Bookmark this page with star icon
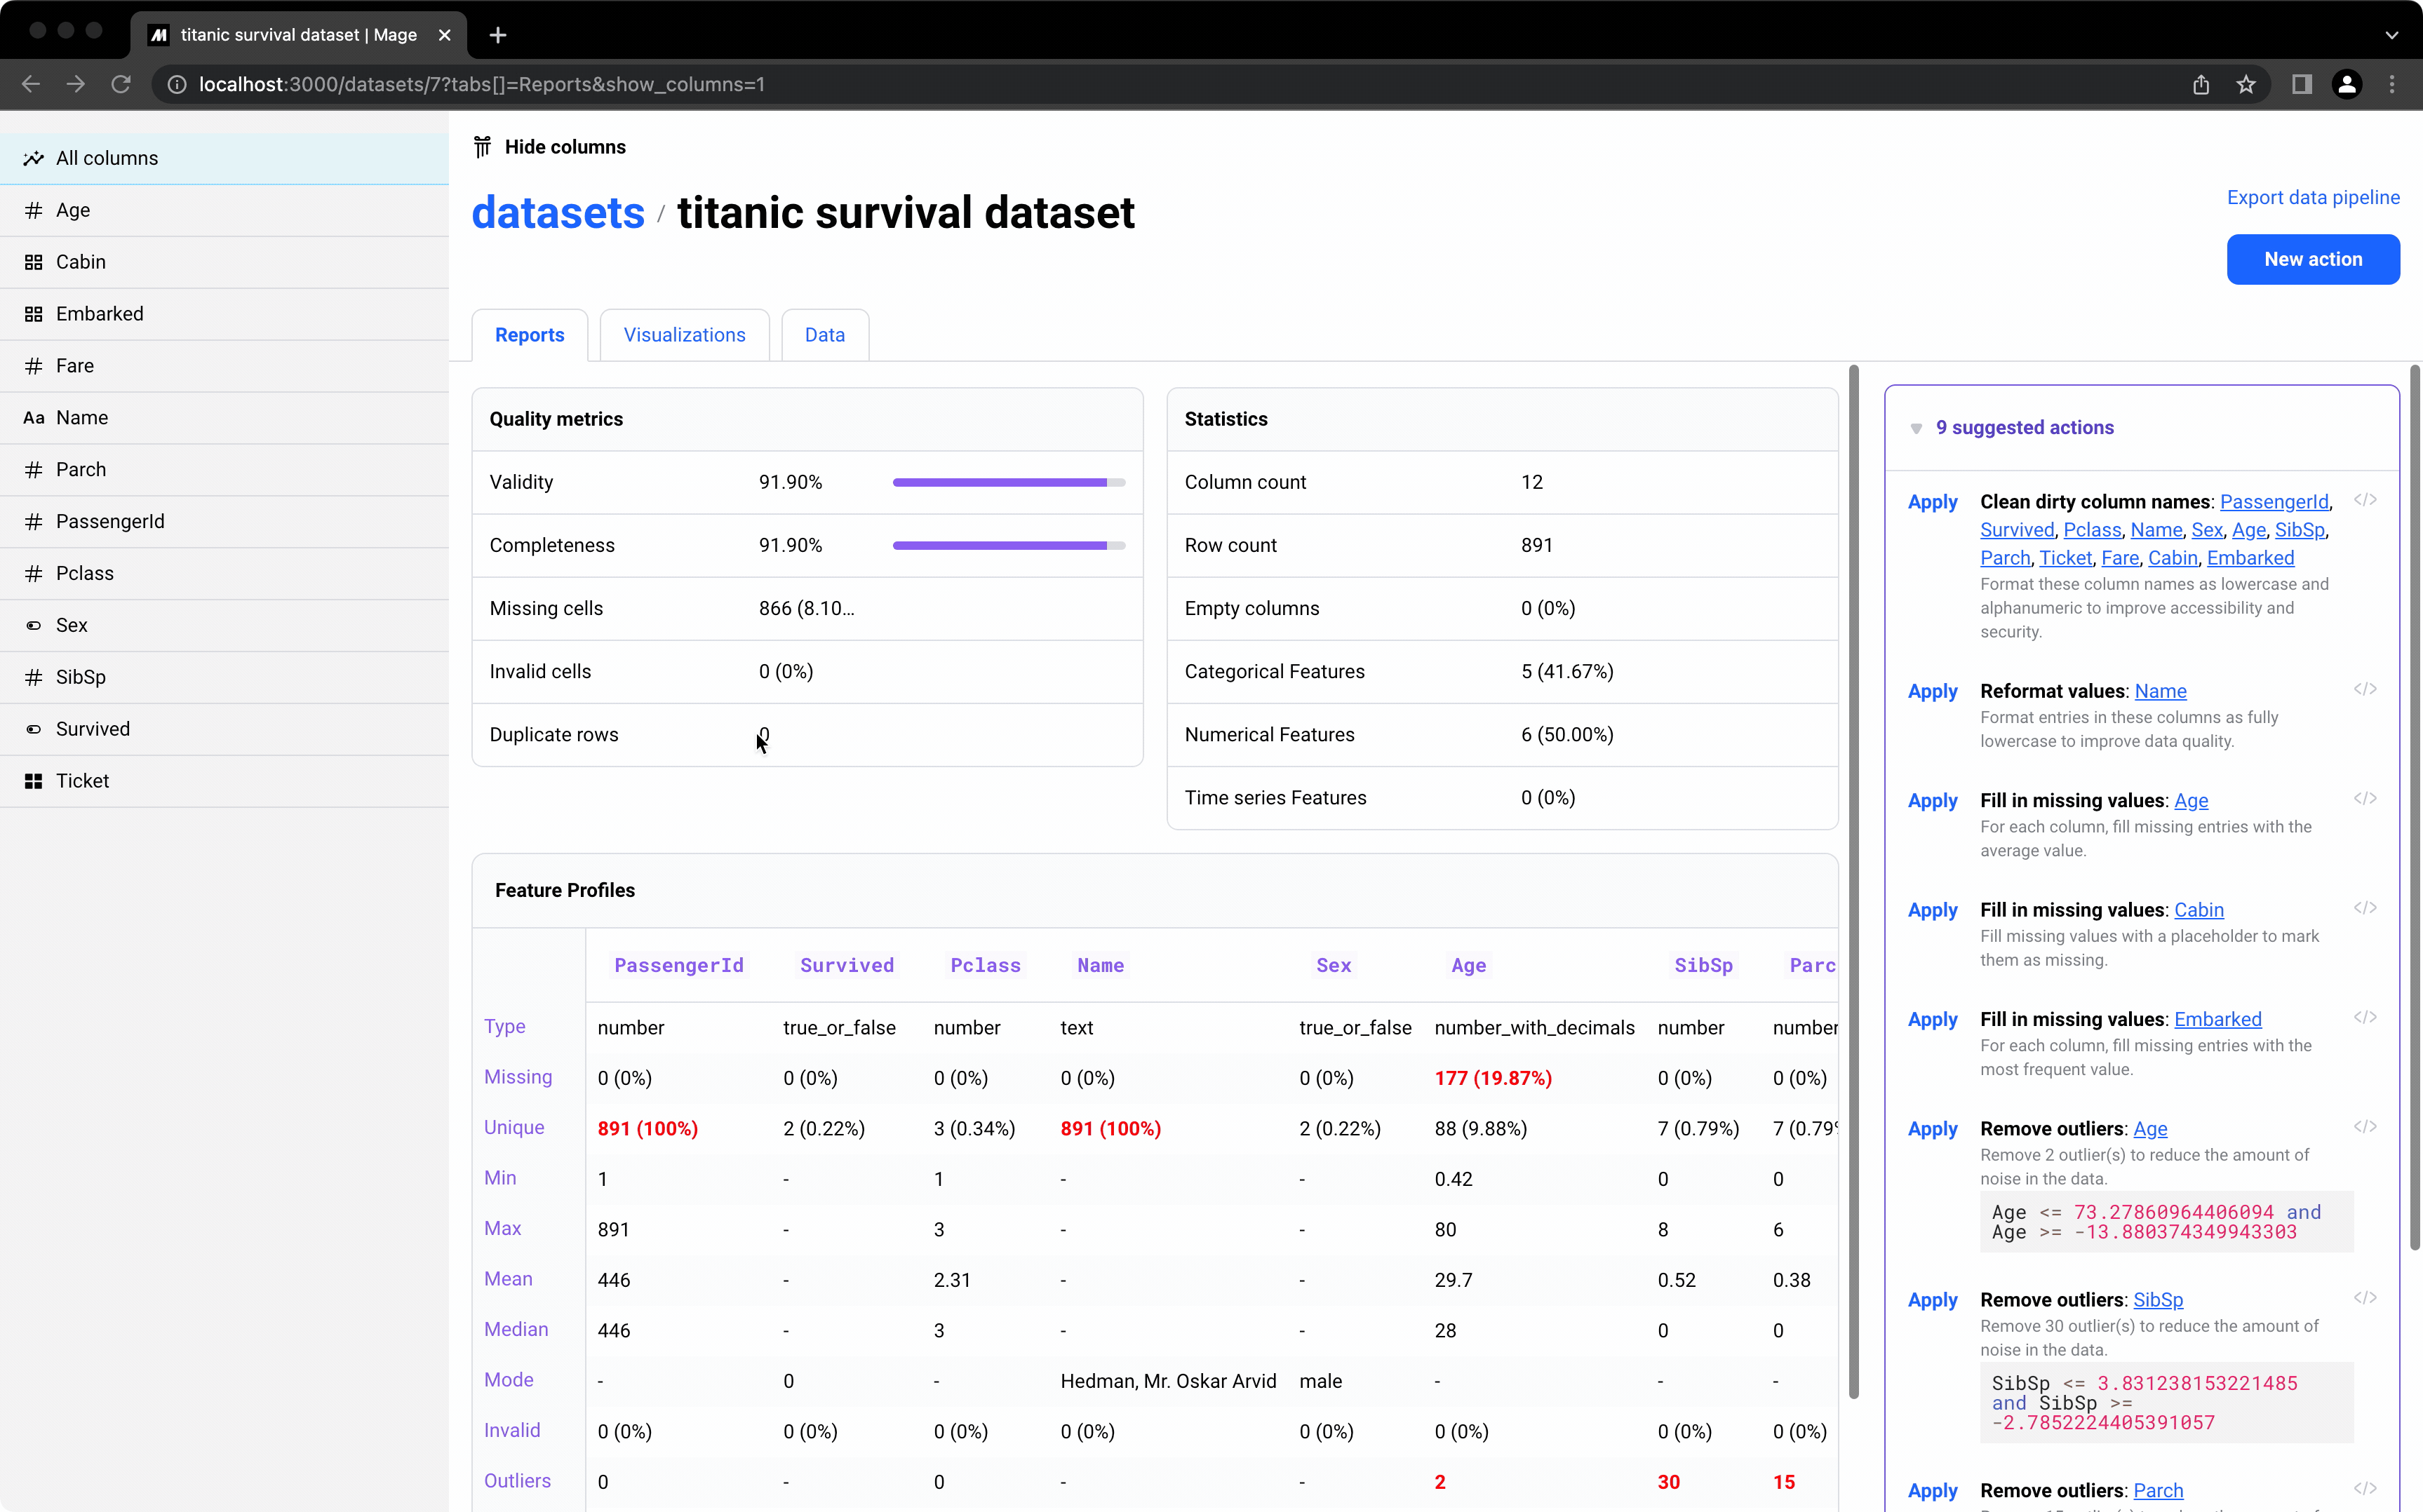 pos(2246,85)
